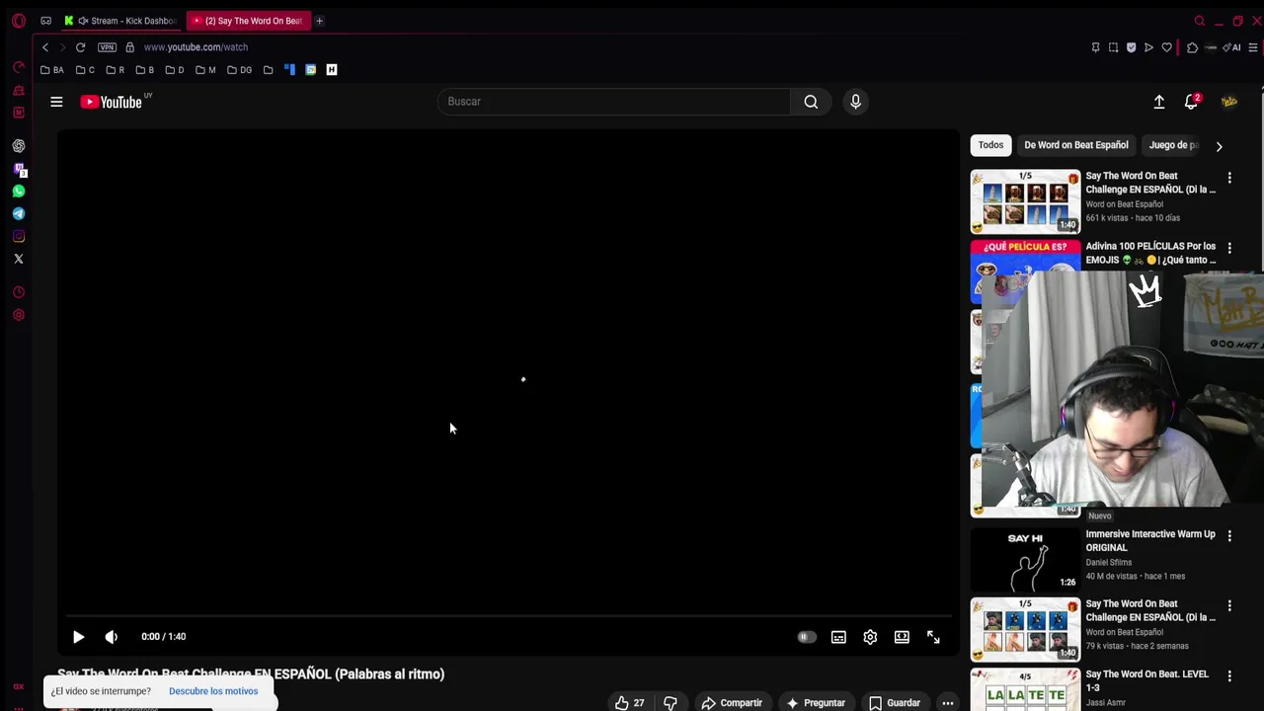Open Instagram in the sidebar
The image size is (1264, 711).
click(19, 237)
